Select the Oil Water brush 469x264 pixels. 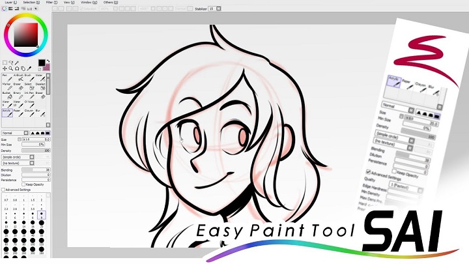tap(29, 104)
